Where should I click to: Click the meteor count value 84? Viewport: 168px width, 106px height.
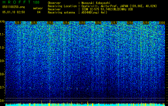click(39, 12)
